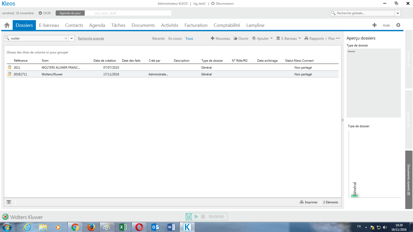Viewport: 413px width, 232px height.
Task: Clear the wolter search text with X
Action: pyautogui.click(x=66, y=38)
